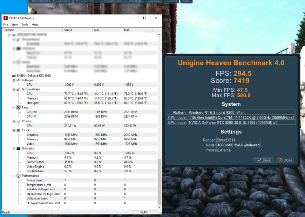Collapse the Utilization section
This screenshot has width=305, height=217.
click(x=14, y=148)
